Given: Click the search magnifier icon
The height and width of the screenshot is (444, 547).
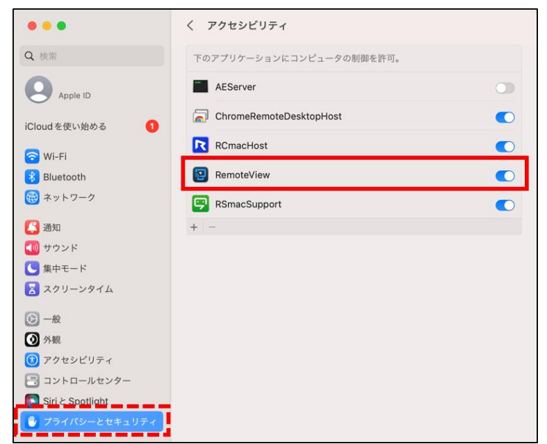Looking at the screenshot, I should tap(29, 56).
